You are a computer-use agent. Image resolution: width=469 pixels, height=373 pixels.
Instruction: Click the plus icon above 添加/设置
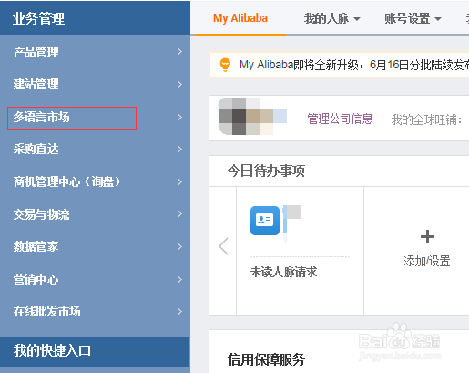427,237
